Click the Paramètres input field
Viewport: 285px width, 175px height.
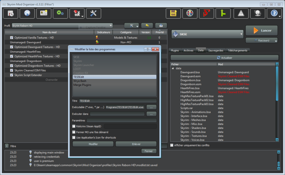[122, 121]
